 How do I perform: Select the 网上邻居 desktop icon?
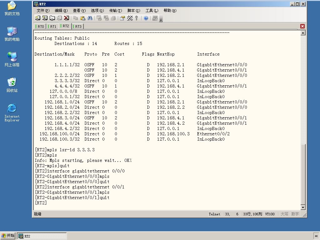pos(12,59)
